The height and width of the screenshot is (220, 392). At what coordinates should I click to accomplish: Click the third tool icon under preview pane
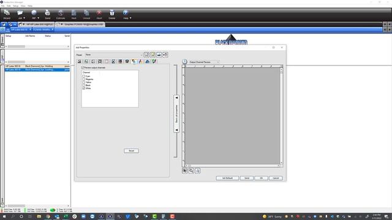(x=197, y=170)
